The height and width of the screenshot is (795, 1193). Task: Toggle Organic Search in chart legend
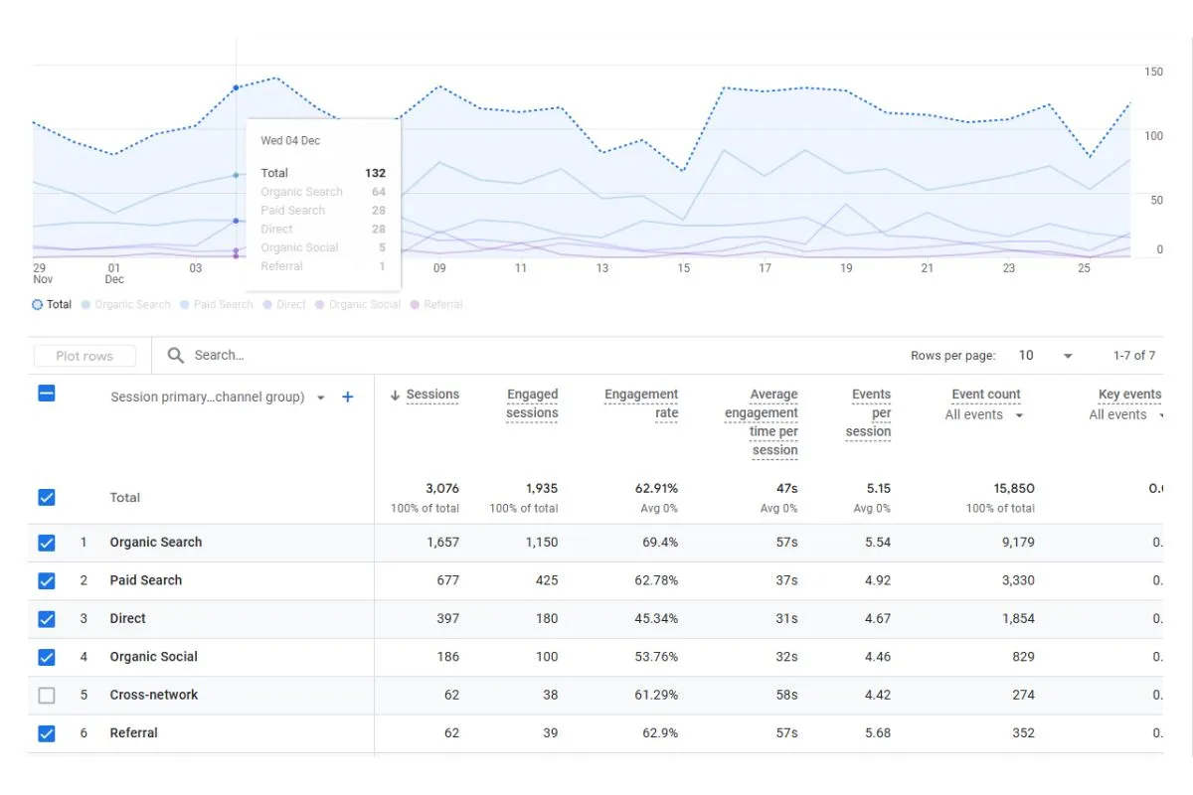point(126,304)
